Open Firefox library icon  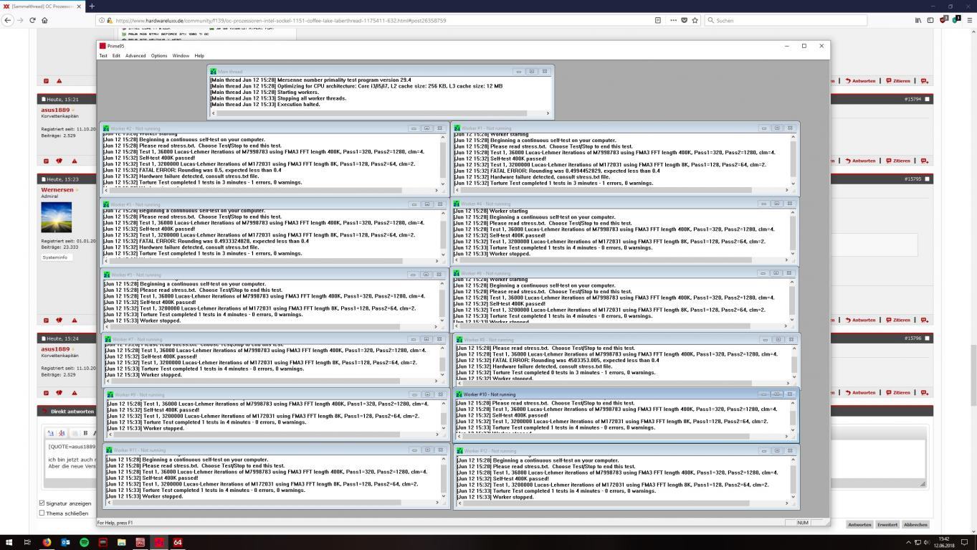pos(918,20)
